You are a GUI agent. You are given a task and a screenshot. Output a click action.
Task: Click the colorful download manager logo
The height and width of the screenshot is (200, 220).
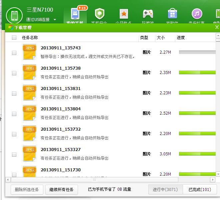click(x=11, y=28)
